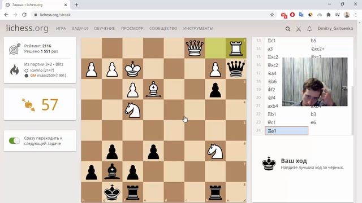Click the puzzle rating target icon
The width and height of the screenshot is (362, 203).
[15, 48]
